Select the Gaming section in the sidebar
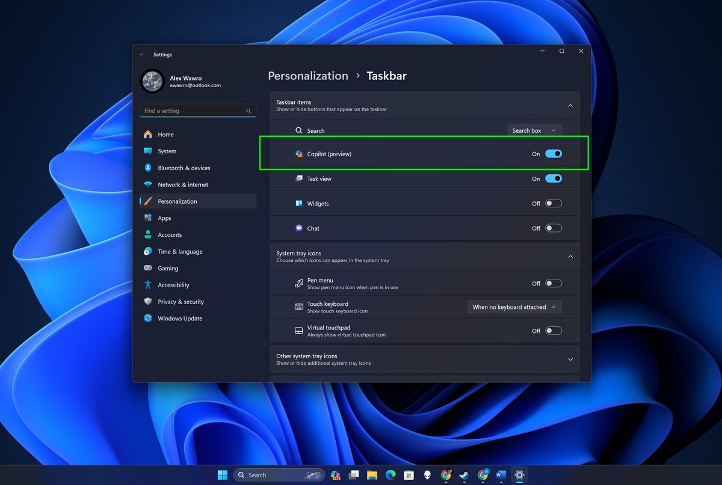Viewport: 722px width, 485px height. click(168, 268)
